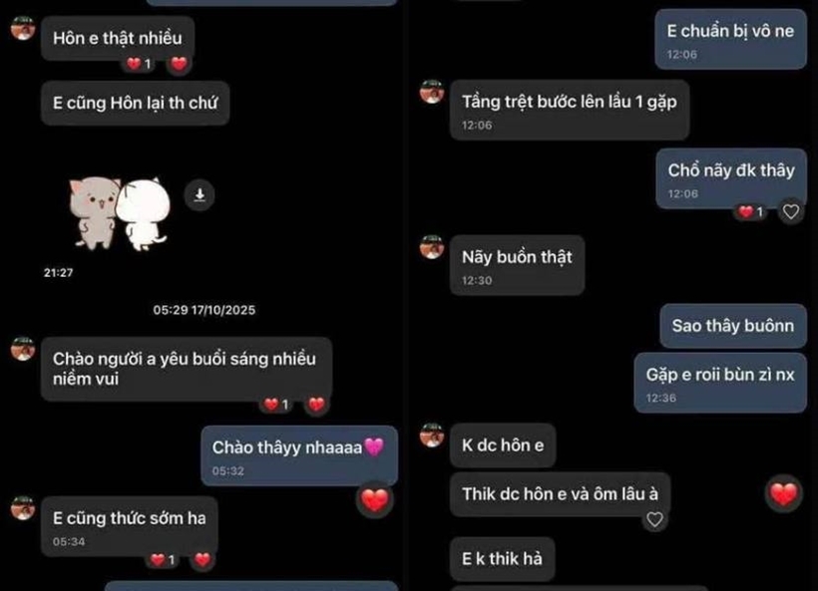Open the heart count under 'Chỗ nãy đk thầy'

coord(751,211)
